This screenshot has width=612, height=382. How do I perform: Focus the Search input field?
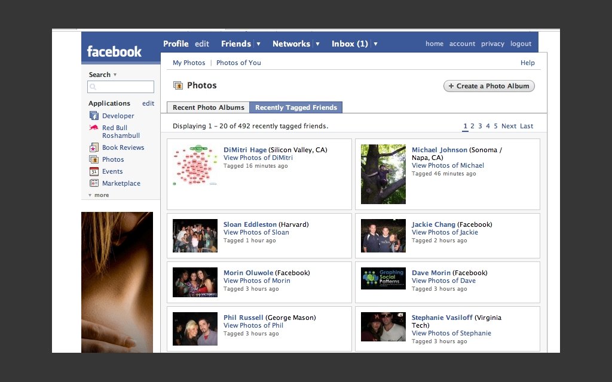[x=121, y=87]
